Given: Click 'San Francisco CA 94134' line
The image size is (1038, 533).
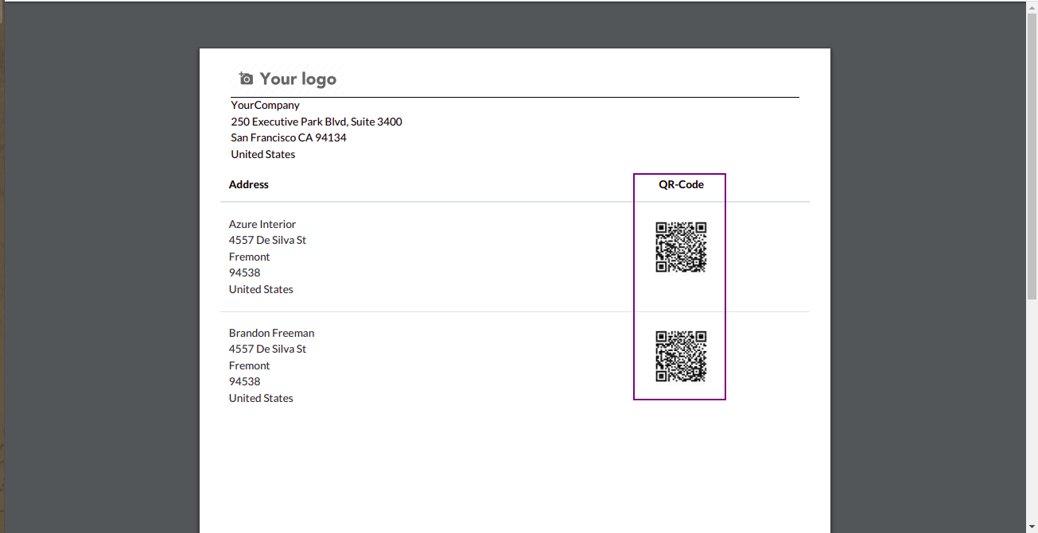Looking at the screenshot, I should point(289,137).
